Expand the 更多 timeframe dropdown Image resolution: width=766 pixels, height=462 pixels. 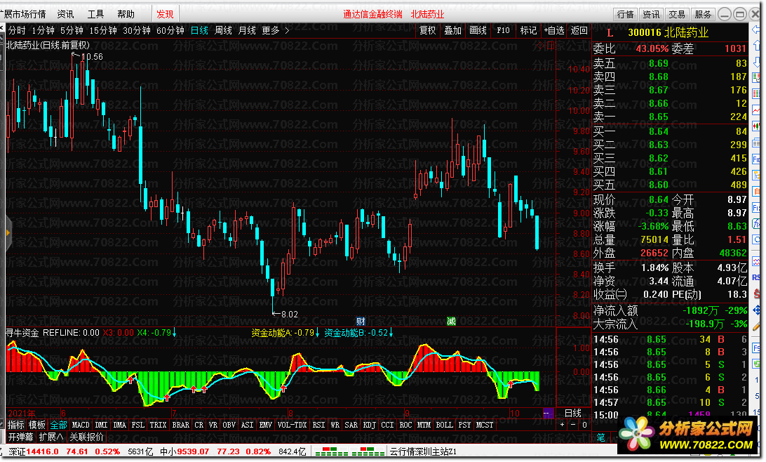pyautogui.click(x=271, y=30)
